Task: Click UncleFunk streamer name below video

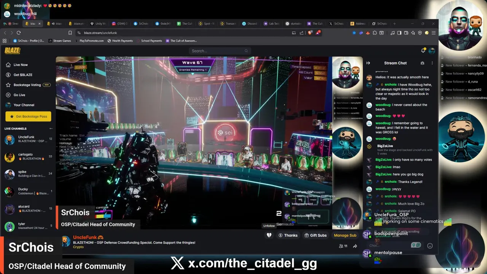Action: 86,237
